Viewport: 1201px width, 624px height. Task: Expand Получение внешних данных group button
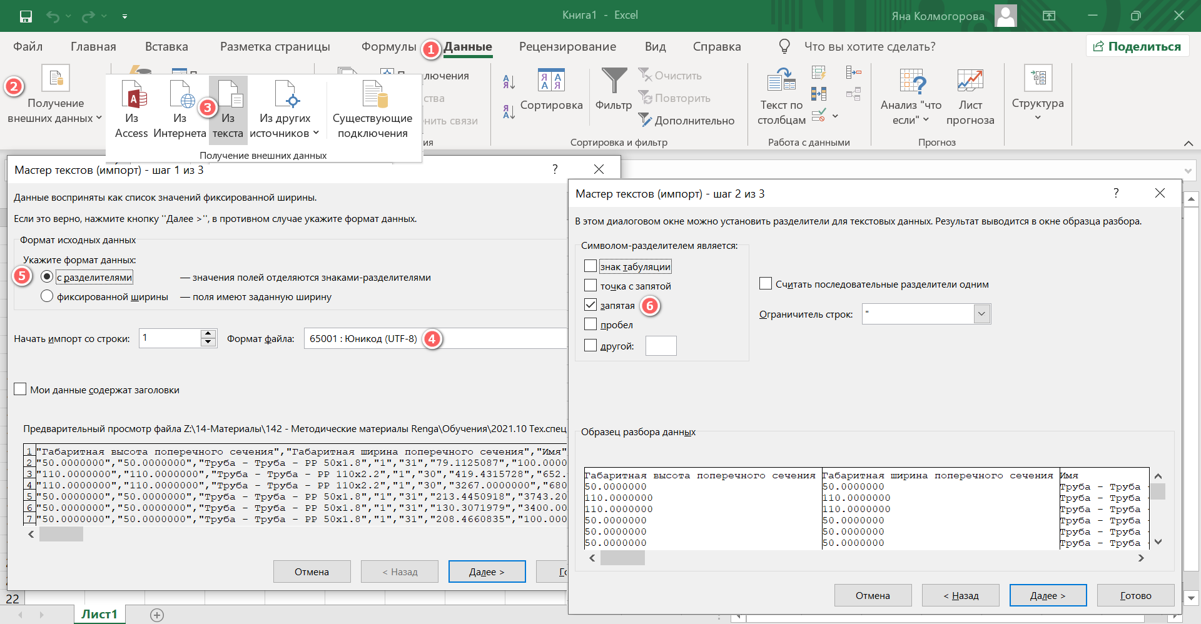pyautogui.click(x=54, y=94)
